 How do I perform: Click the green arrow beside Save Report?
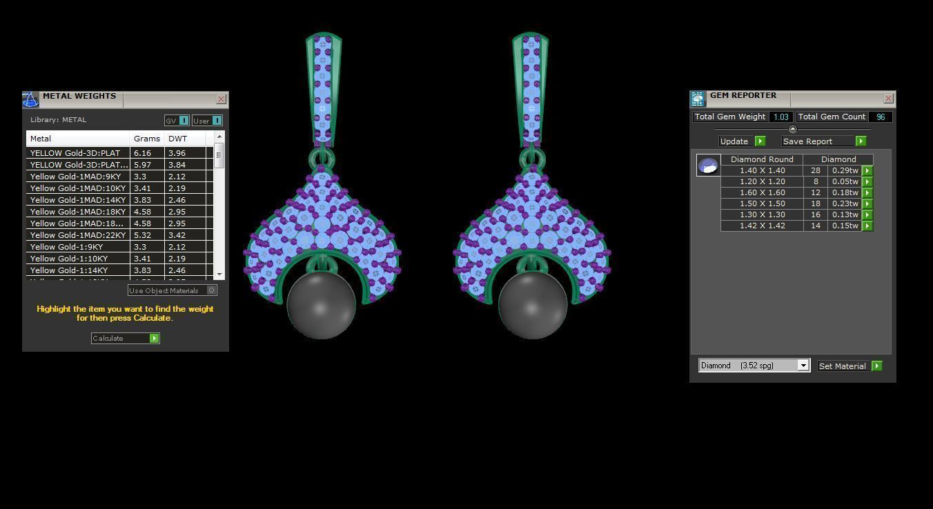(861, 141)
